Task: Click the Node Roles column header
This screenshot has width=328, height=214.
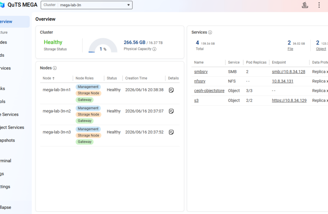Action: (84, 78)
